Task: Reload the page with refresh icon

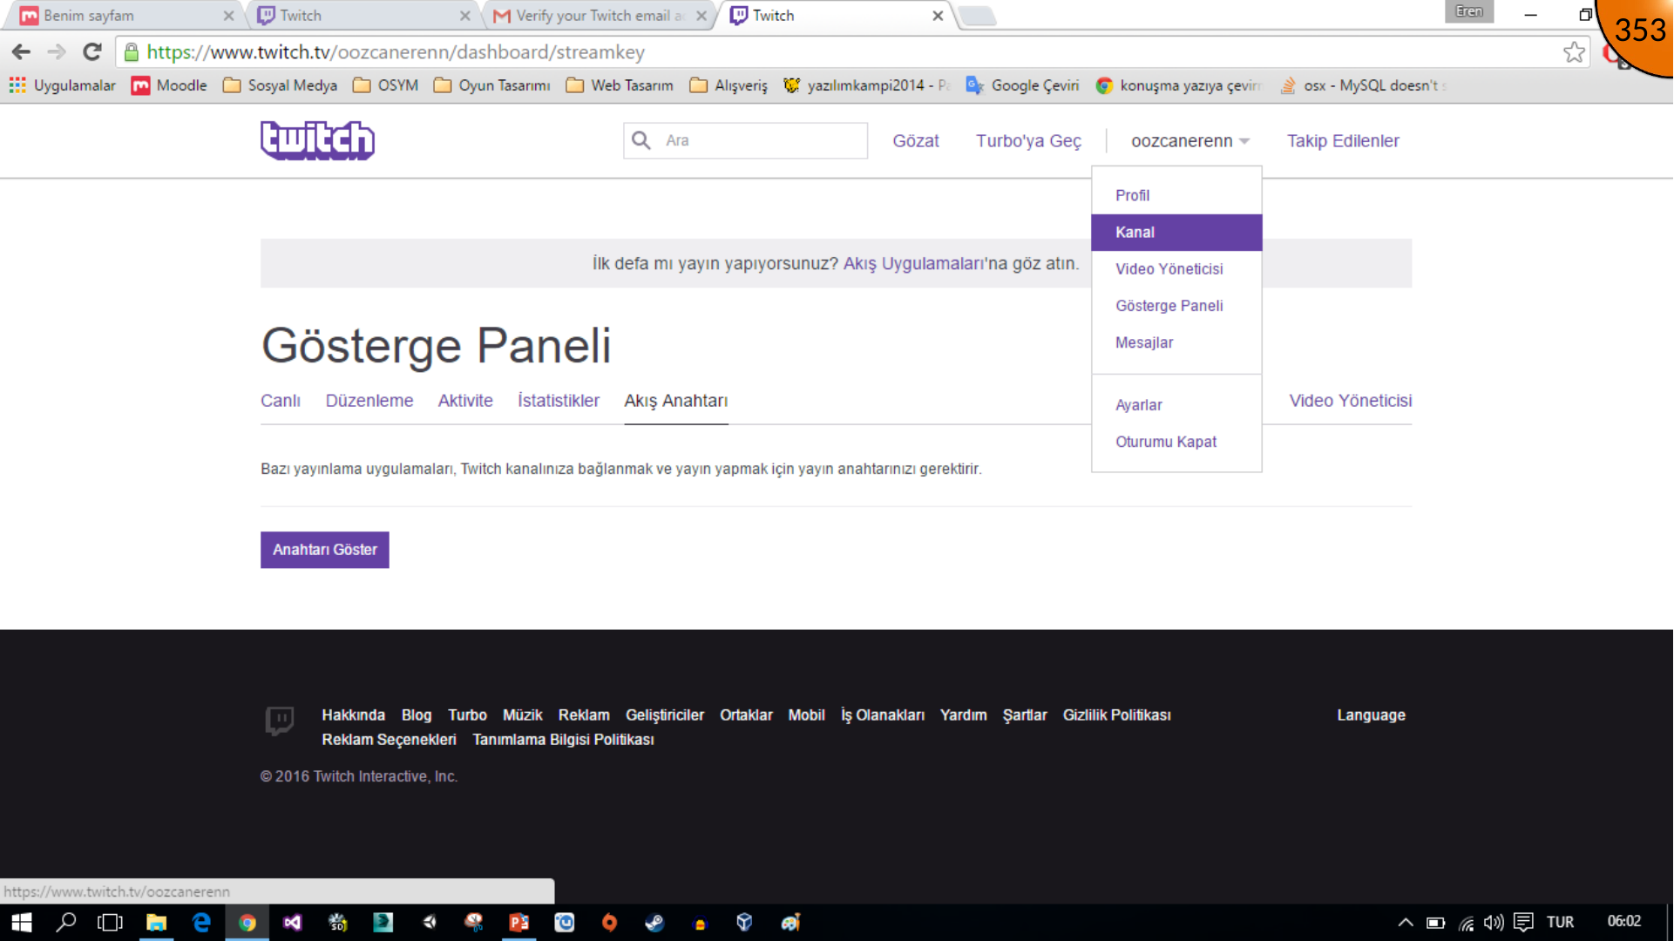Action: point(92,52)
